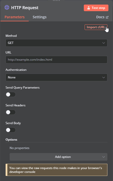The height and width of the screenshot is (181, 113).
Task: Open the Authentication dropdown set to None
Action: (x=56, y=77)
